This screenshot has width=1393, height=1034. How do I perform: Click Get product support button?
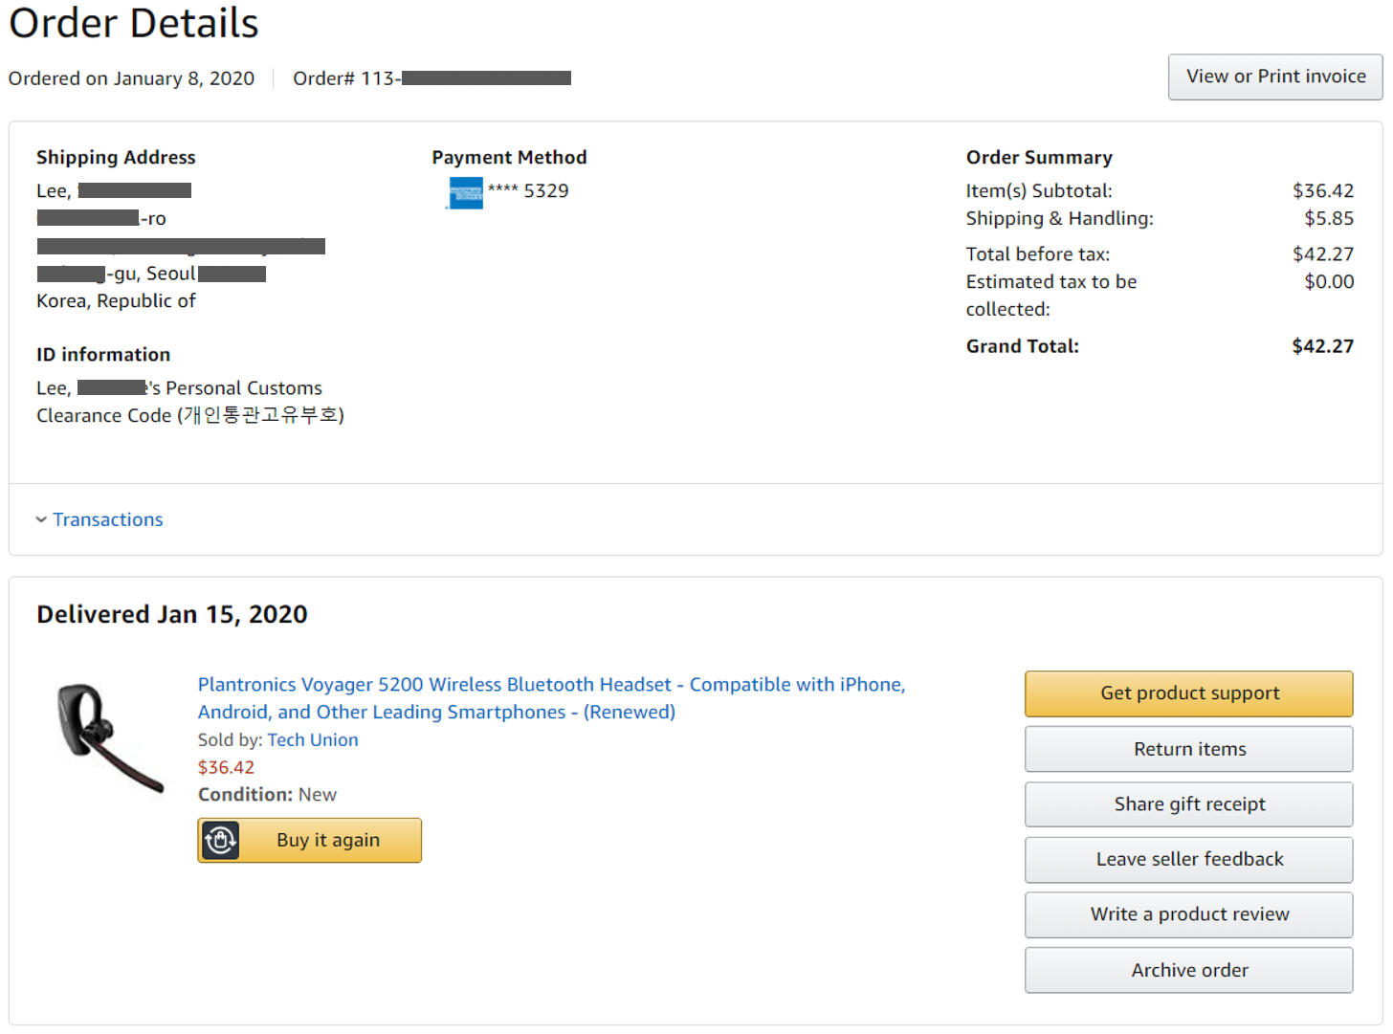click(1189, 693)
